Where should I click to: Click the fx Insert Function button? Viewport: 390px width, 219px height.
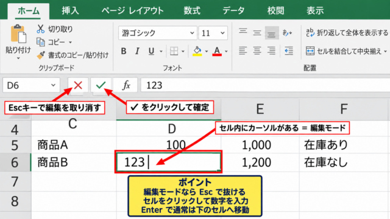coord(126,85)
